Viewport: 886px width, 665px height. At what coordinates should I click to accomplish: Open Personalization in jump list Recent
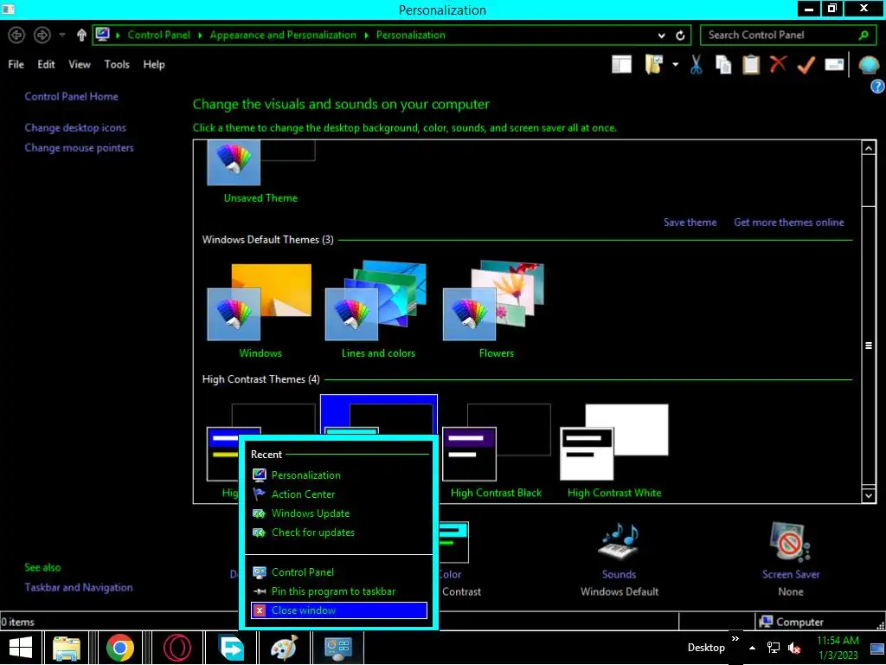[x=339, y=475]
